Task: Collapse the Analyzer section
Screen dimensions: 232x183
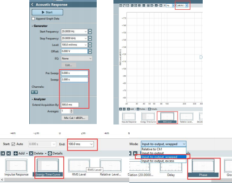Action: (32, 99)
